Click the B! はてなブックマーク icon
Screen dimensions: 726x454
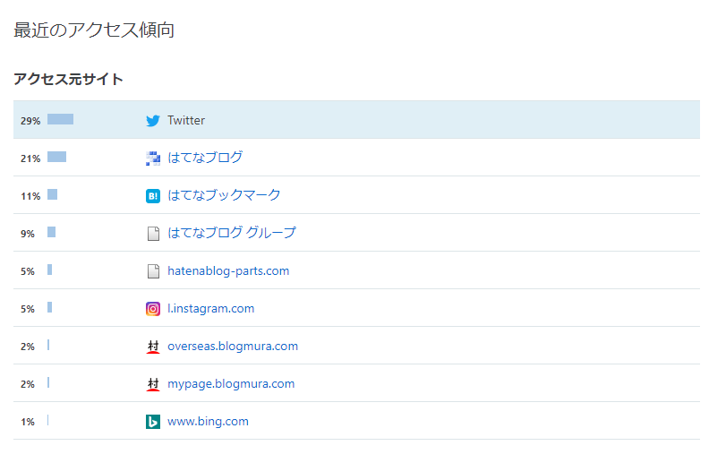(153, 196)
